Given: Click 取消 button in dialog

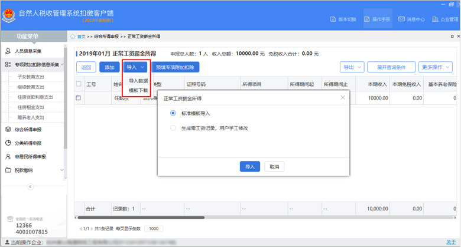Looking at the screenshot, I should coord(274,167).
